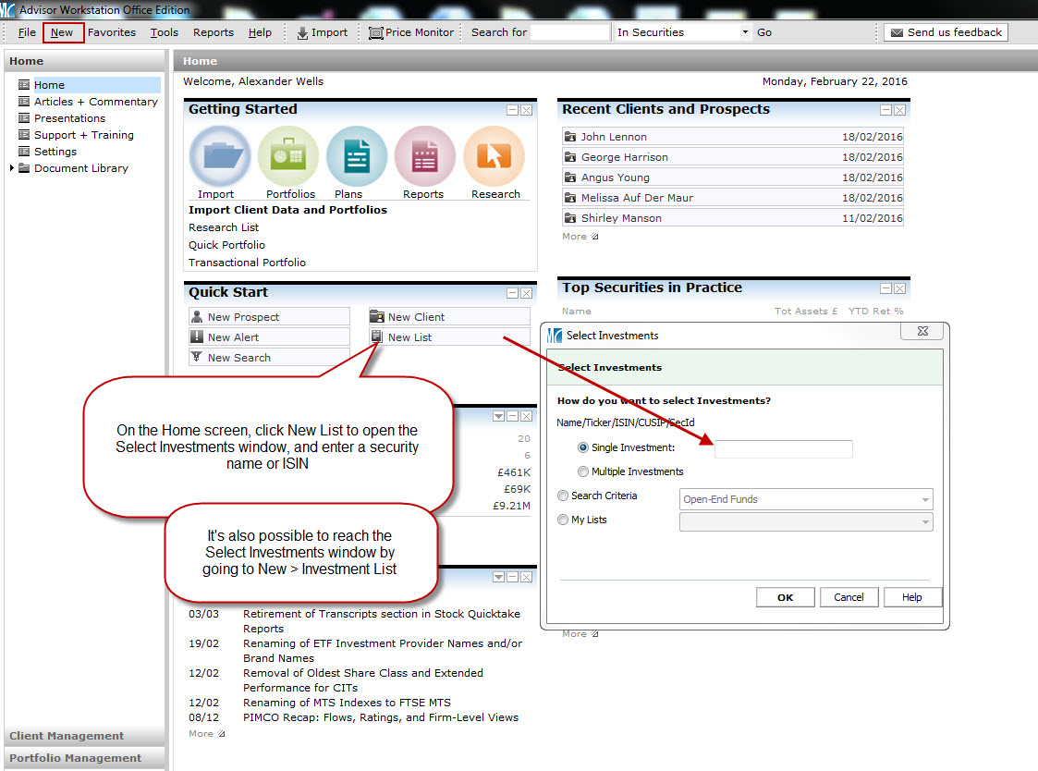Screen dimensions: 1038x771
Task: Open the New menu
Action: click(62, 32)
